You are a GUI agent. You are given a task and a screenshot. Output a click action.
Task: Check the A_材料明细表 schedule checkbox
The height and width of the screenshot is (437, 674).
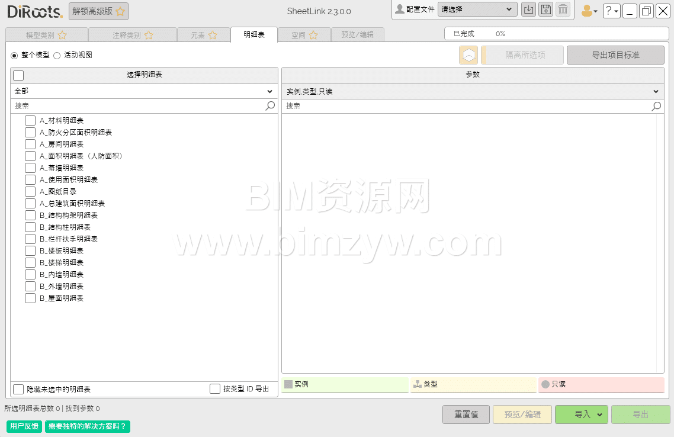pos(30,121)
